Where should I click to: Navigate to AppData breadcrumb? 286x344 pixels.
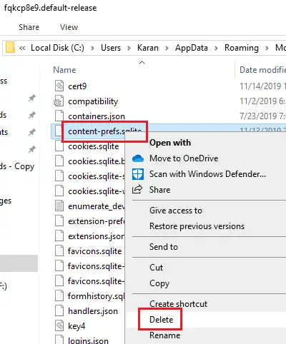[x=192, y=48]
